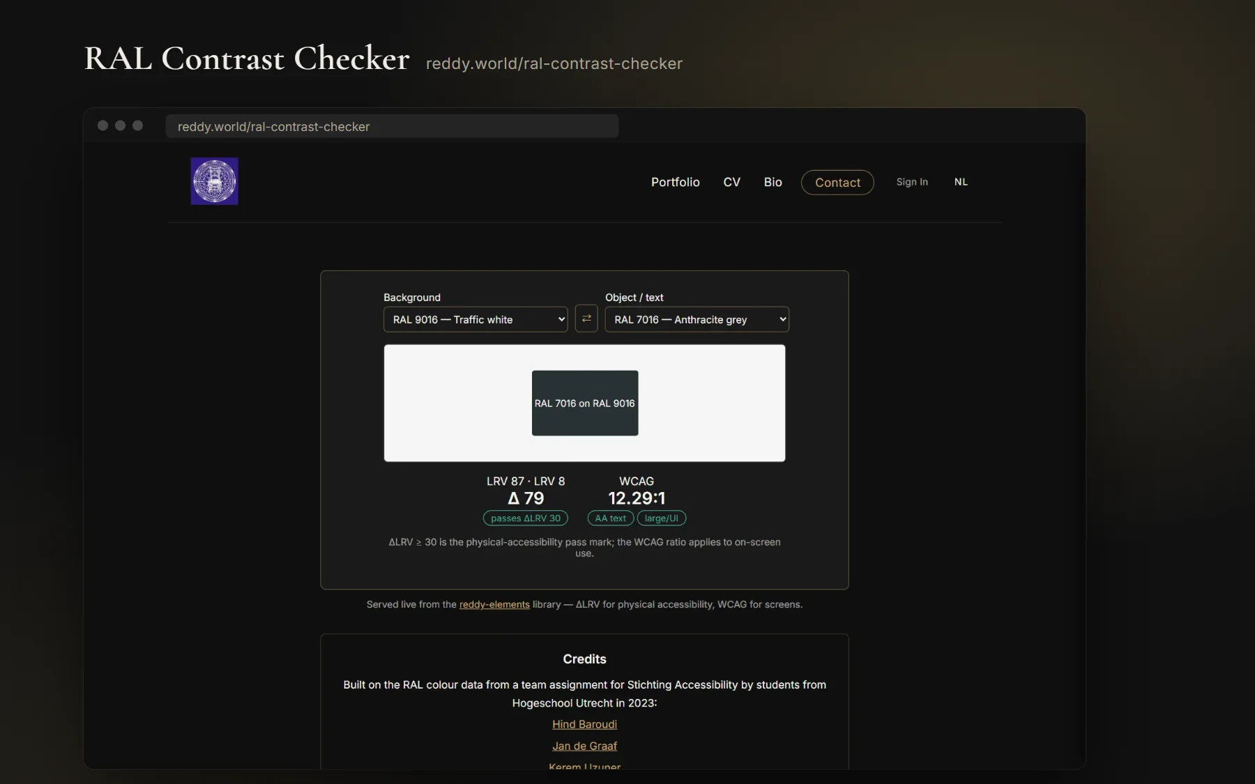Follow the reddy-elements library link
The height and width of the screenshot is (784, 1255).
tap(494, 604)
